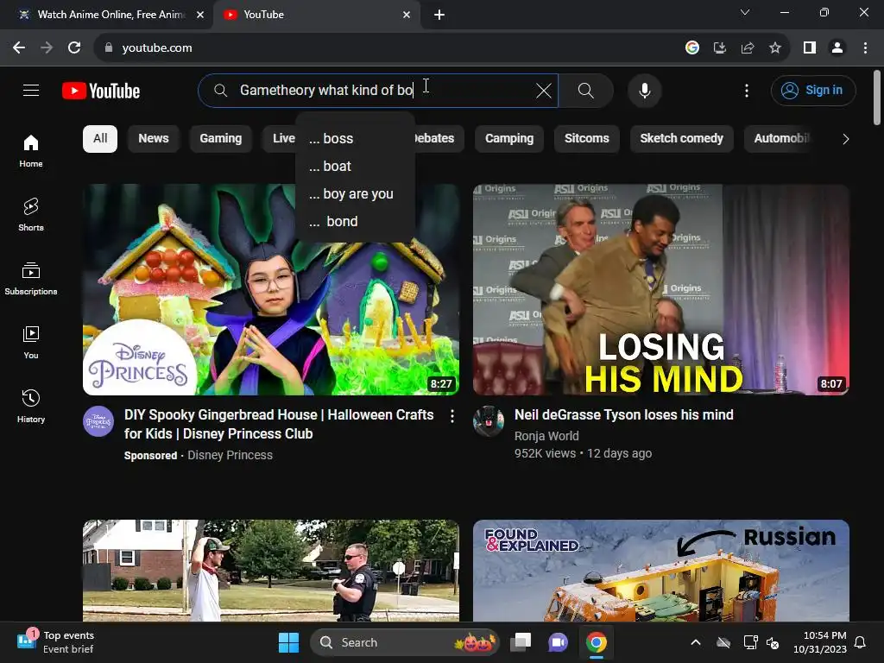The width and height of the screenshot is (884, 663).
Task: Toggle the browser side panel
Action: 810,48
